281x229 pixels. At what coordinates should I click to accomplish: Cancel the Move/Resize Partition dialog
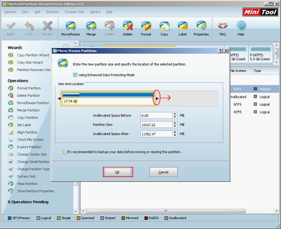click(x=164, y=172)
